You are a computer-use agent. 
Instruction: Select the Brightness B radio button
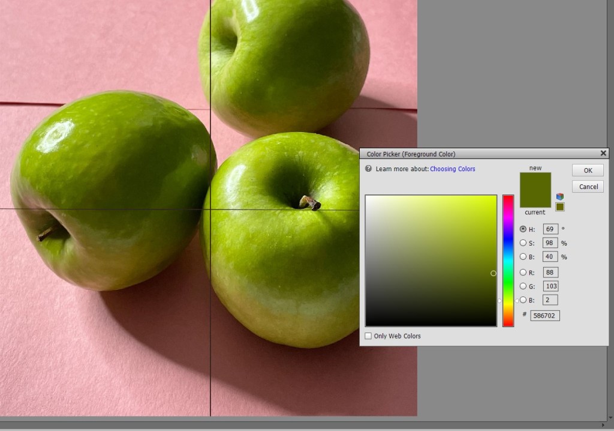pyautogui.click(x=523, y=257)
